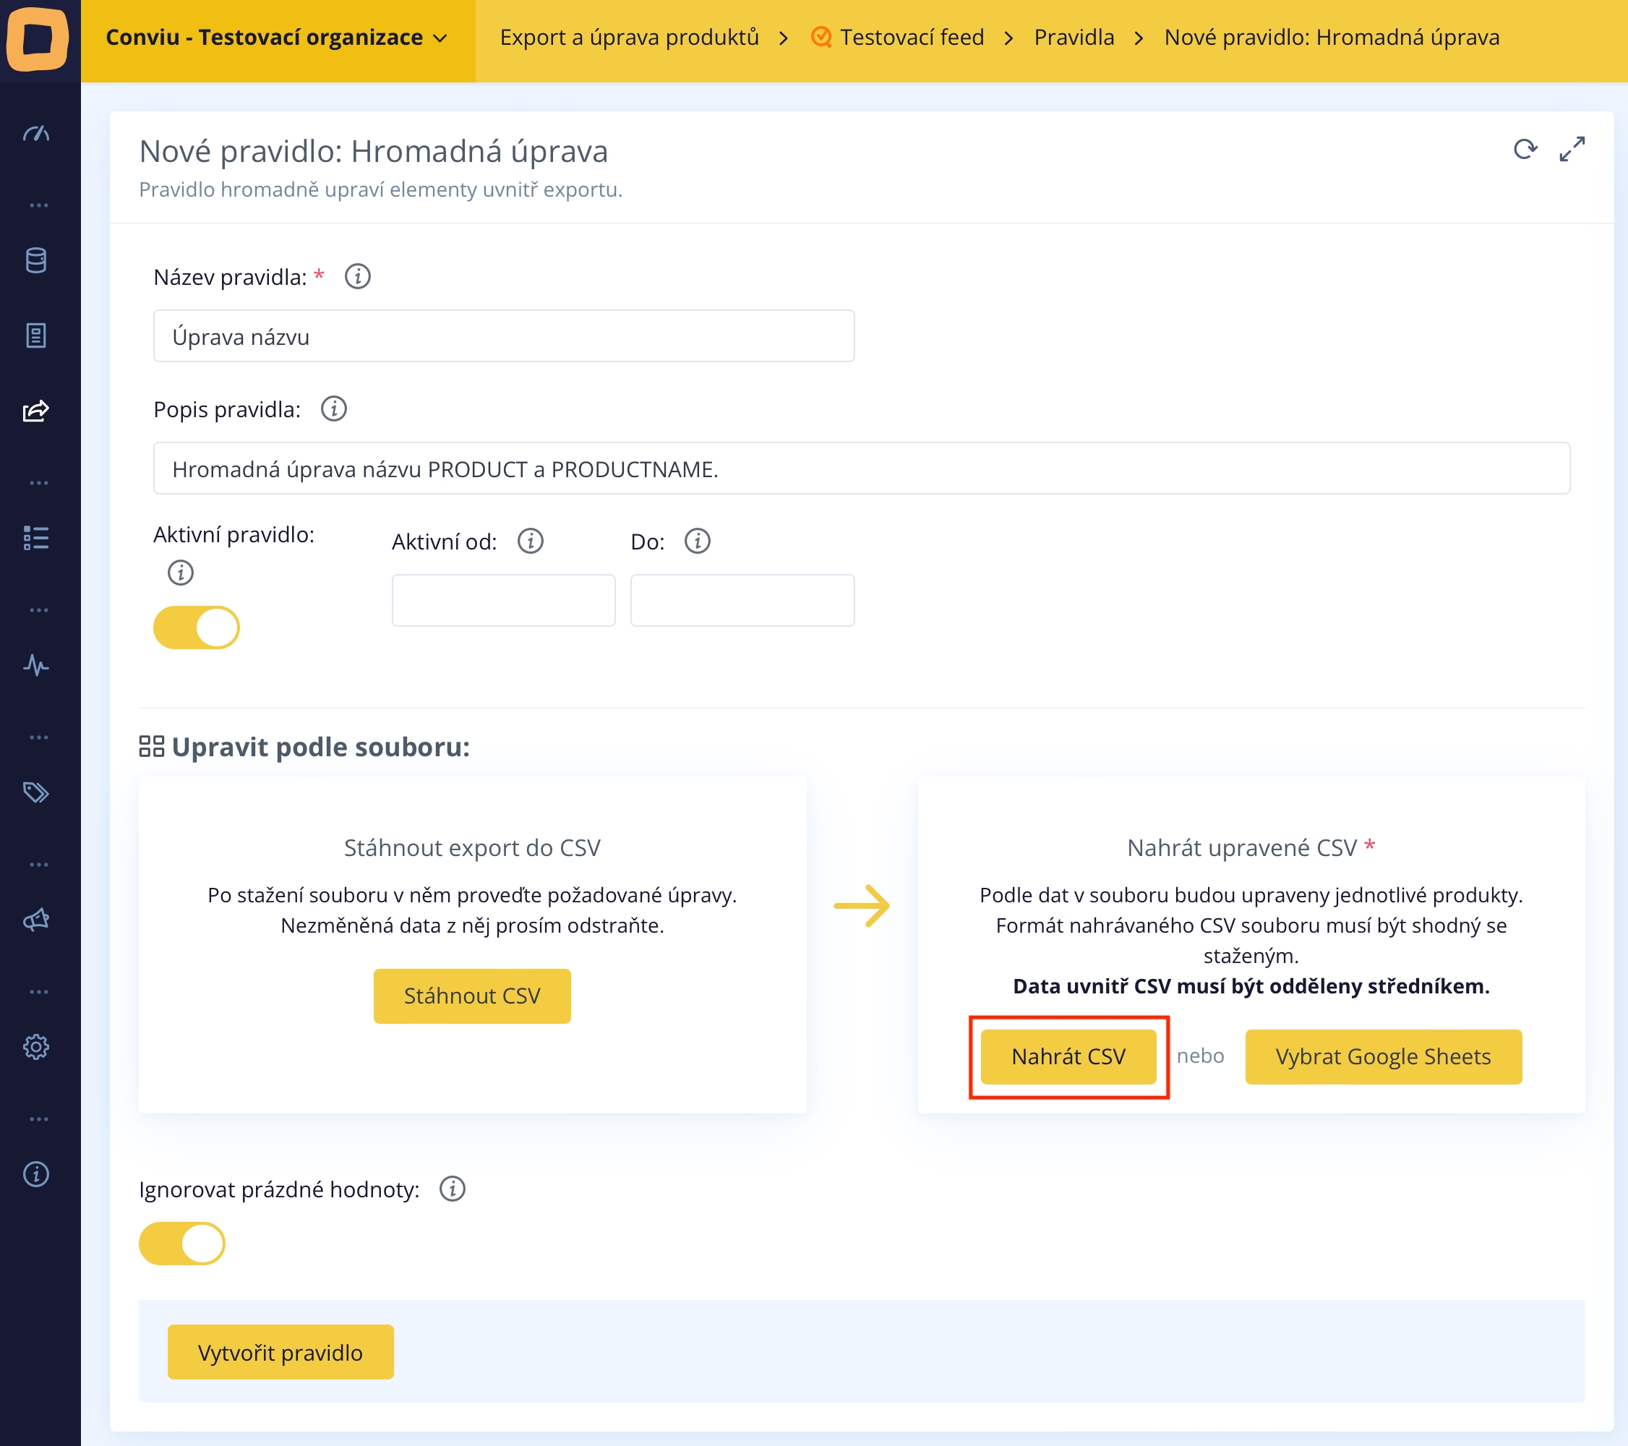This screenshot has height=1446, width=1628.
Task: Click the Popis pravidla text field
Action: (861, 469)
